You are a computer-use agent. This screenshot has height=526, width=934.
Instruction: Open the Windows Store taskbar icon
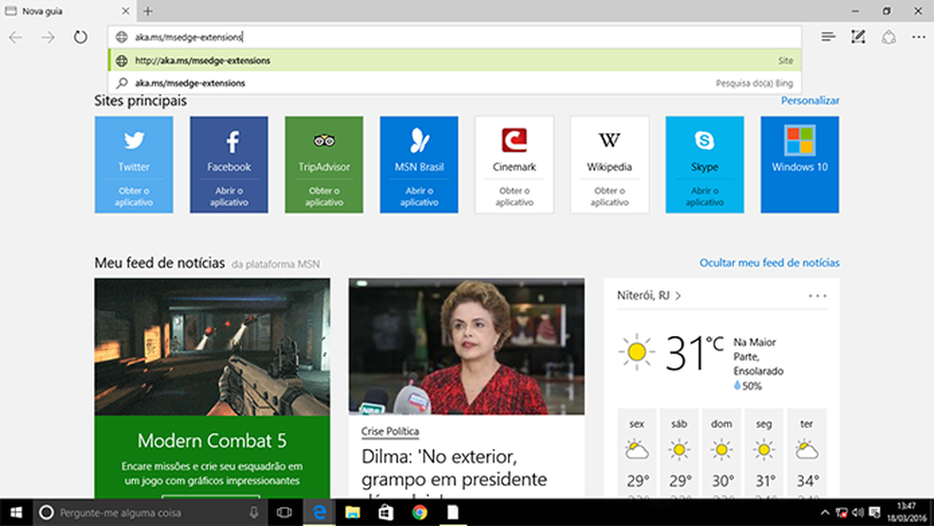386,513
